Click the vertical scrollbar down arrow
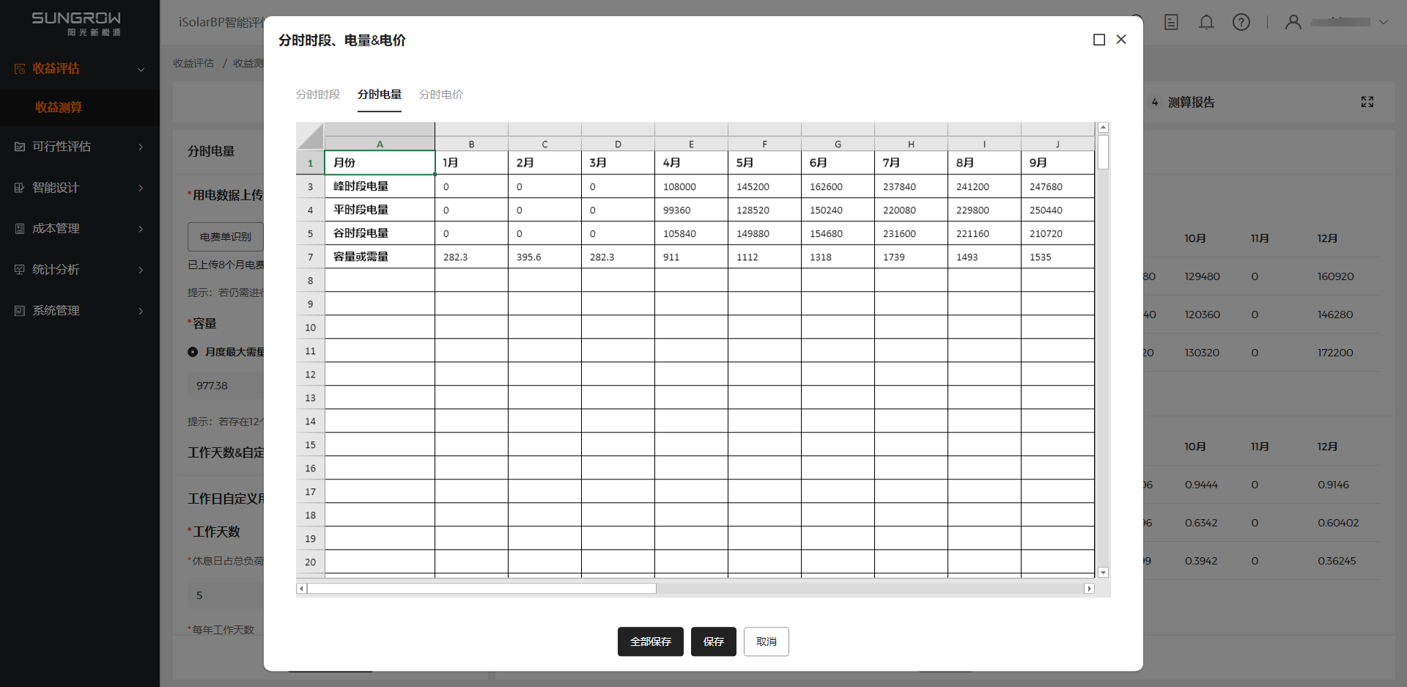This screenshot has width=1407, height=687. click(1103, 573)
